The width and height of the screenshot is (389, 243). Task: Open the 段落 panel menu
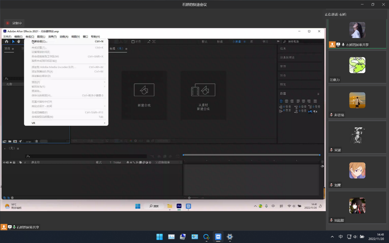click(318, 94)
